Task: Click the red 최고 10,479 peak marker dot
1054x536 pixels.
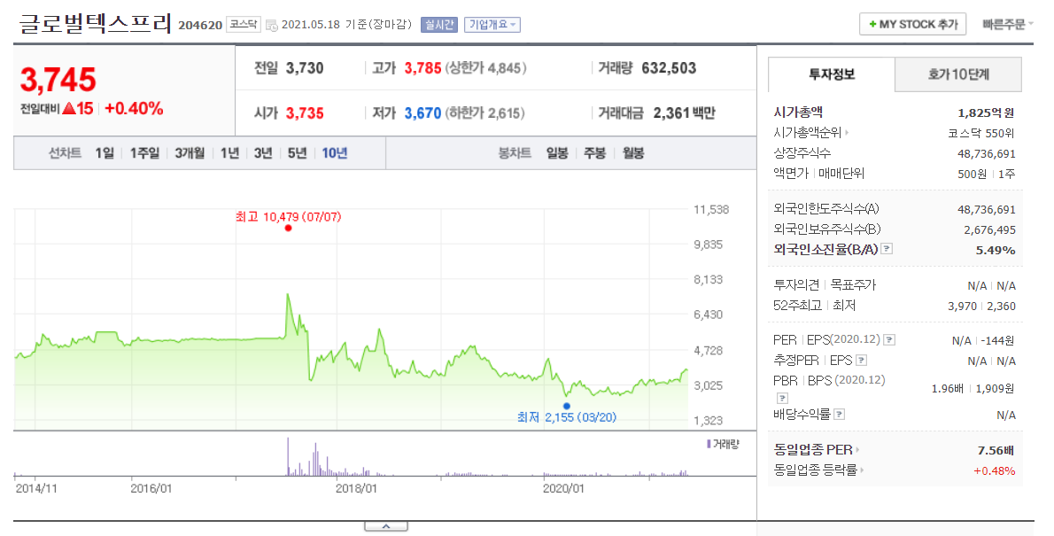Action: point(288,228)
